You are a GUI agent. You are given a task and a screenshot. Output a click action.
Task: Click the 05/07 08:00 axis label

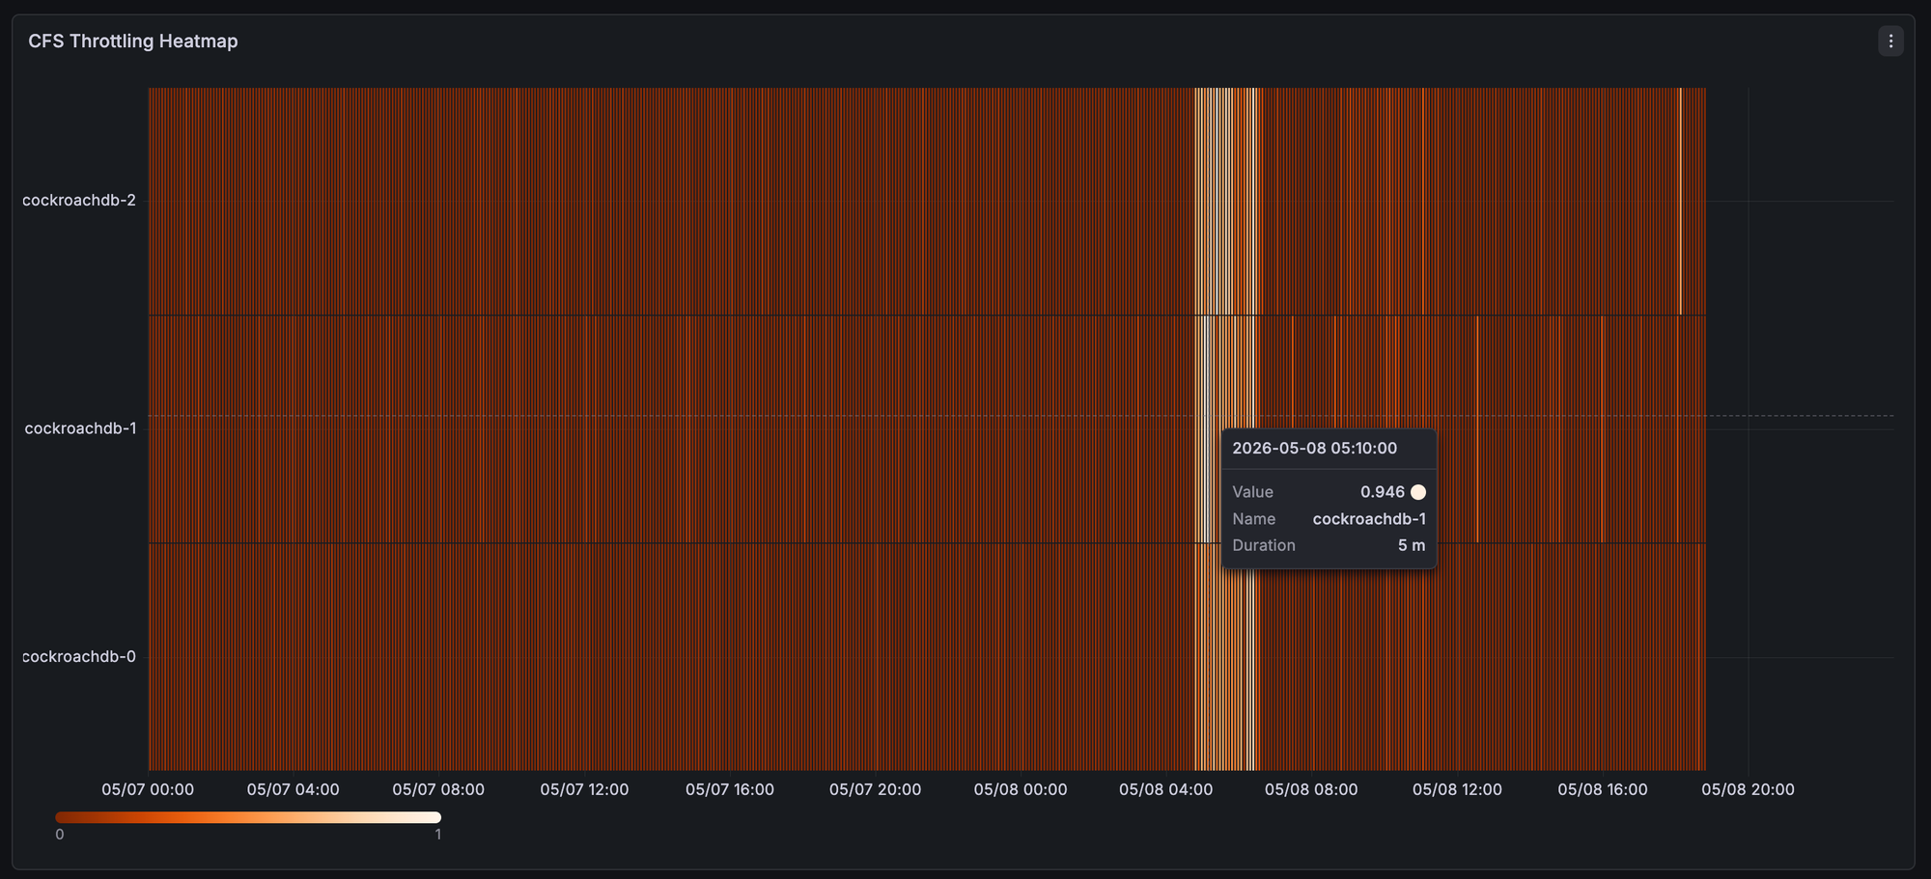point(438,789)
